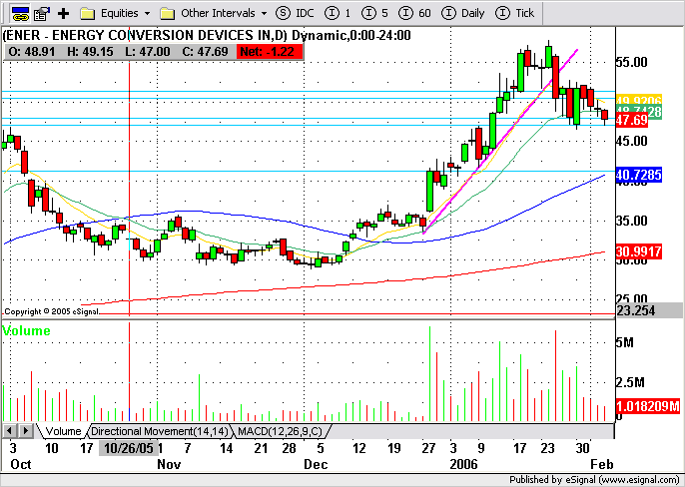Screen dimensions: 685x487
Task: Click the Feb month label on time axis
Action: point(602,464)
